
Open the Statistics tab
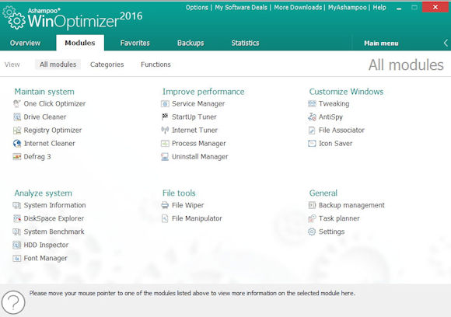(x=246, y=43)
